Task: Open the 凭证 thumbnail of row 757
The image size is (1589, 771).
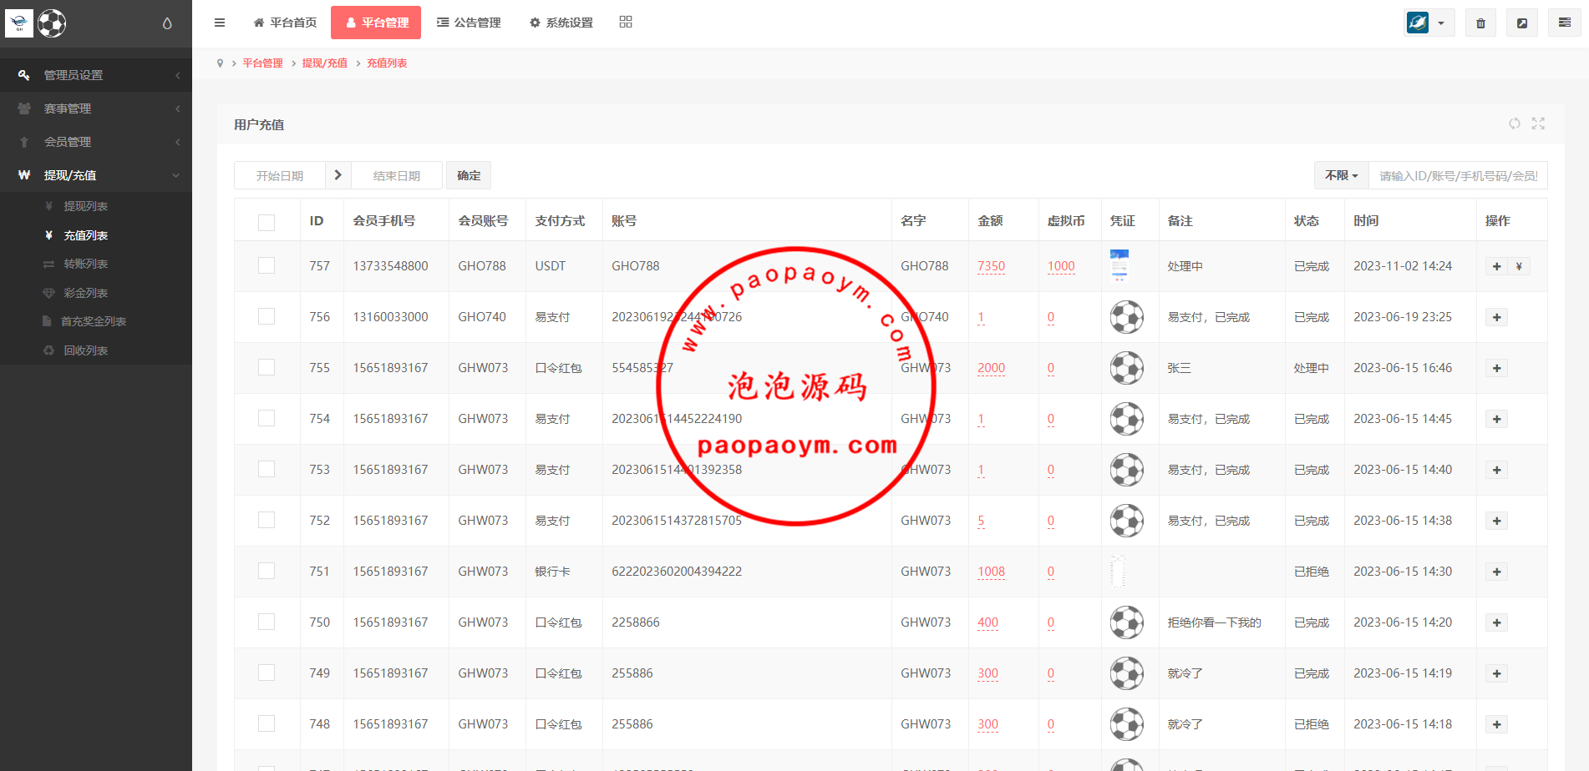Action: click(1119, 265)
